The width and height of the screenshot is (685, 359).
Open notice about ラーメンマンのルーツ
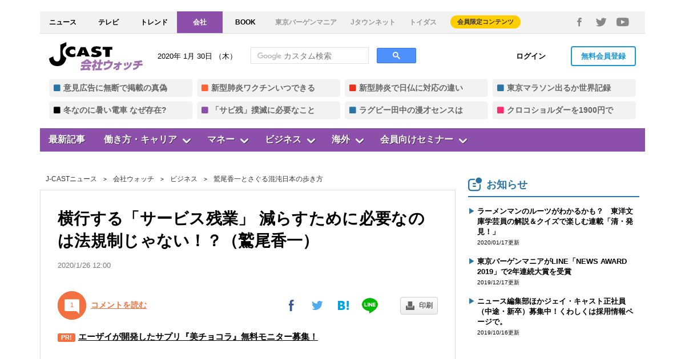pos(555,221)
